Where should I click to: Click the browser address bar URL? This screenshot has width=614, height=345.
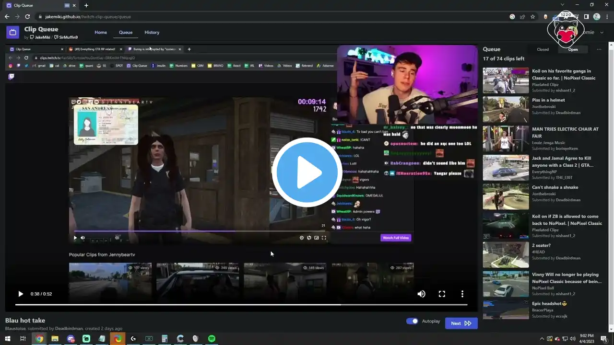(88, 17)
